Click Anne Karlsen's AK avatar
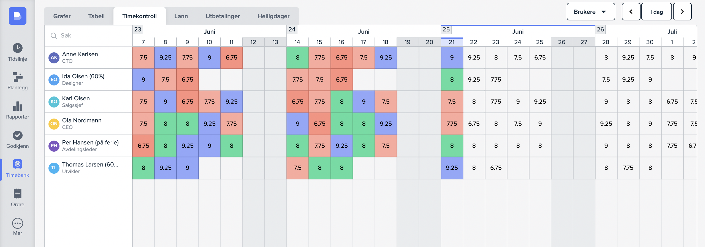705x247 pixels. pyautogui.click(x=54, y=58)
